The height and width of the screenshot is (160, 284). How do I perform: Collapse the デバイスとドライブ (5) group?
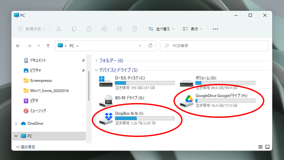(x=97, y=70)
